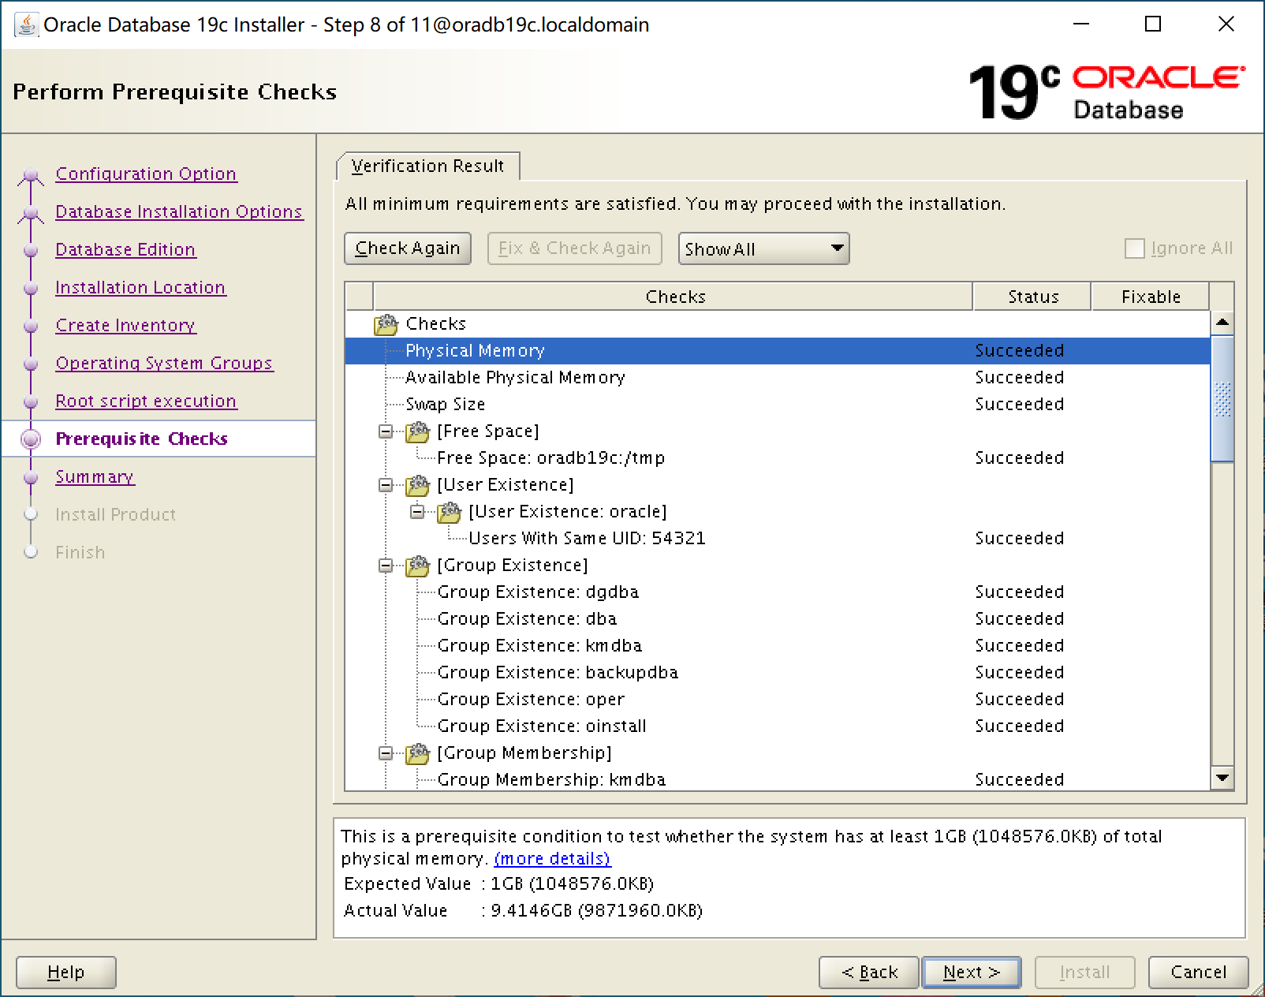Click the Check Again button
Screen dimensions: 1265x997
pos(408,248)
